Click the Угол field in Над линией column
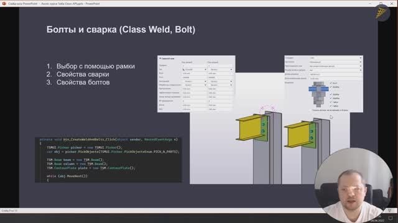Viewport: 398px width, 223px height. [x=195, y=77]
